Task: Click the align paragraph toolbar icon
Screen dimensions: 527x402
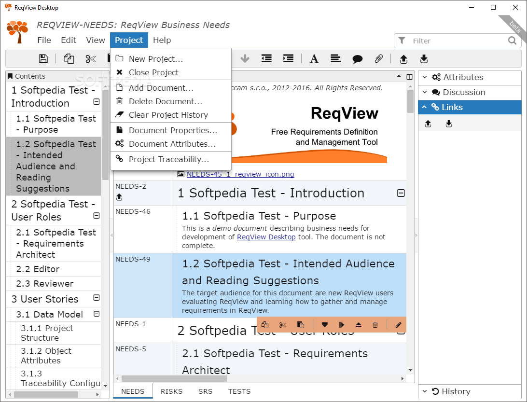Action: pyautogui.click(x=335, y=59)
